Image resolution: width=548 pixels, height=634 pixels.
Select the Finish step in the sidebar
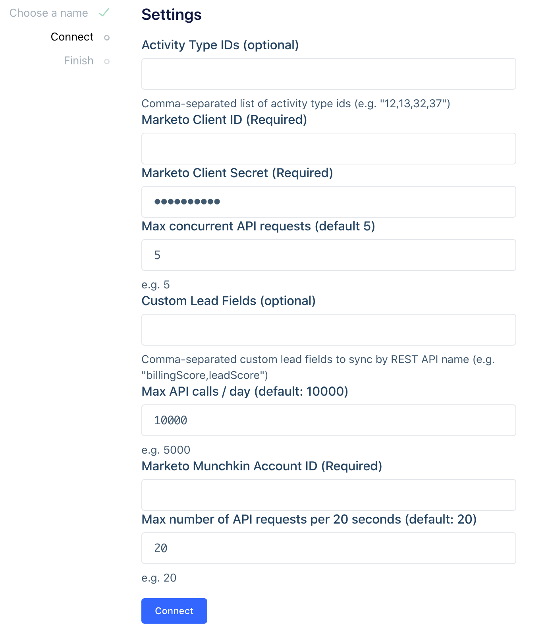coord(78,60)
